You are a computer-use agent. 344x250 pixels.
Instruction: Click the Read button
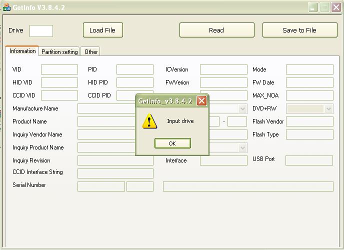[217, 30]
